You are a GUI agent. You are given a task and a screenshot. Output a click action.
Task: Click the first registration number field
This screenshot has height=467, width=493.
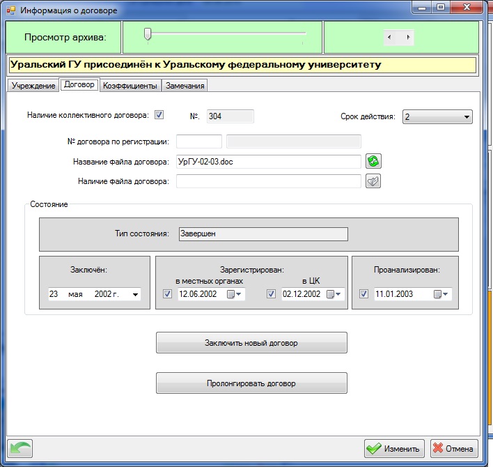199,141
